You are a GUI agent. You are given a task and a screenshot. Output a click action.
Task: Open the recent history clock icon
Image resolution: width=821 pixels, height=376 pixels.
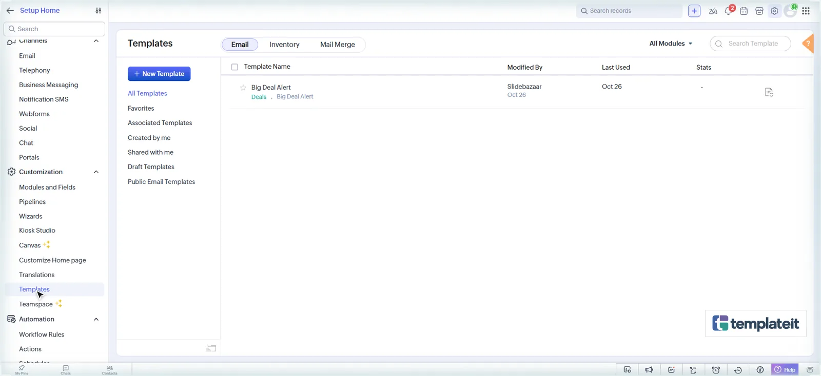point(738,370)
